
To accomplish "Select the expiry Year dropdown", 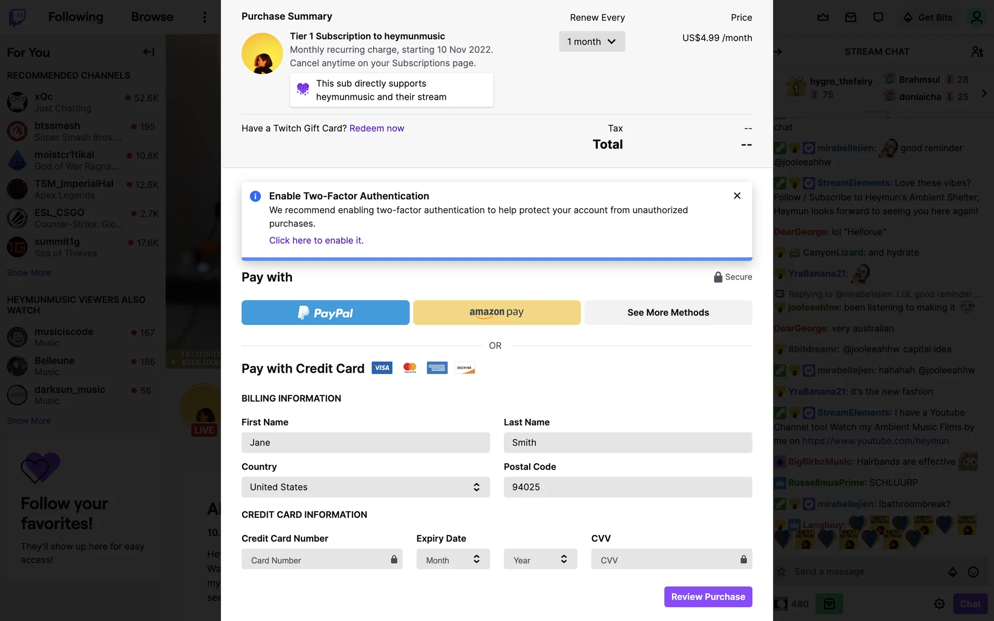I will (x=540, y=559).
